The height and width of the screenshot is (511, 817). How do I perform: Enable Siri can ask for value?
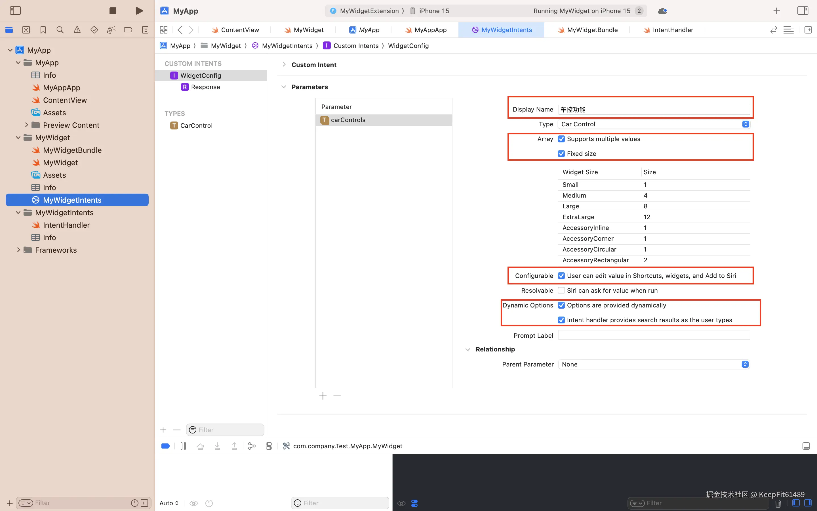pyautogui.click(x=561, y=290)
